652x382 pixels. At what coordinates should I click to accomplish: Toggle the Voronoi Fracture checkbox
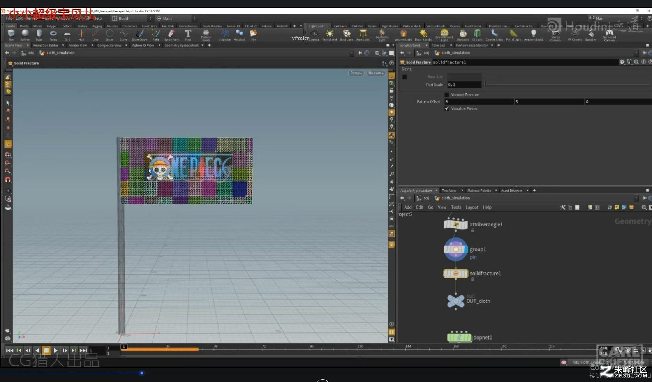[447, 95]
